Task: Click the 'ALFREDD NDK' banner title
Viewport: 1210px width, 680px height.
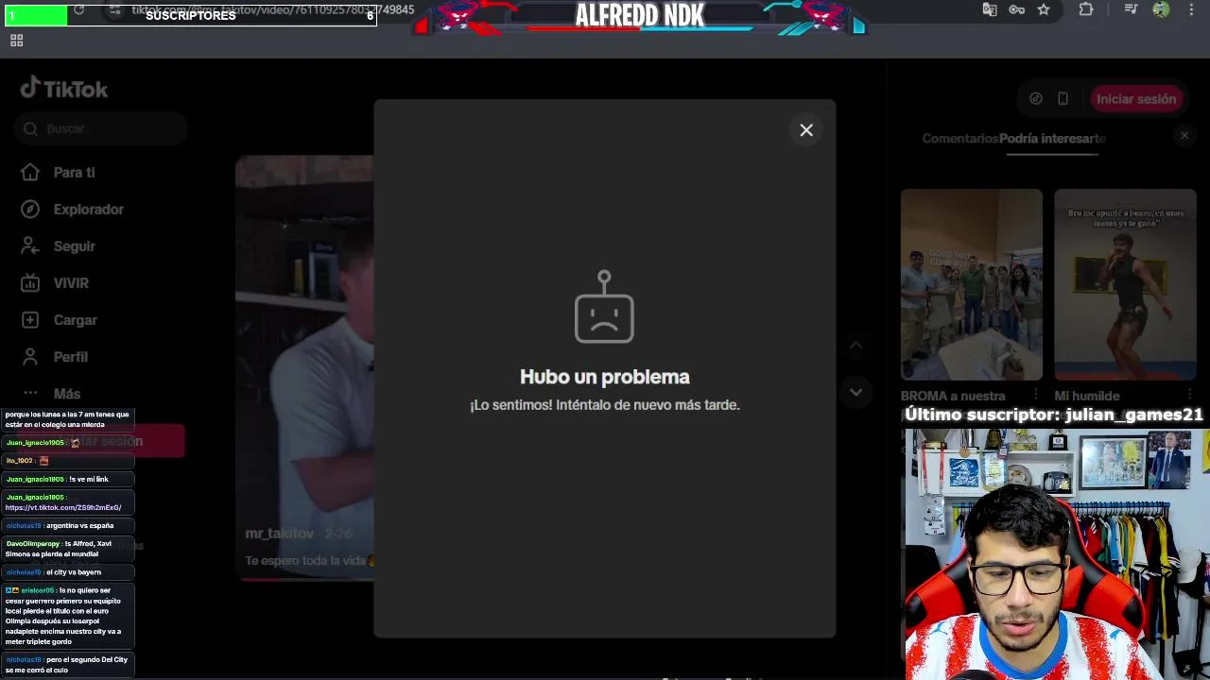Action: click(x=640, y=15)
